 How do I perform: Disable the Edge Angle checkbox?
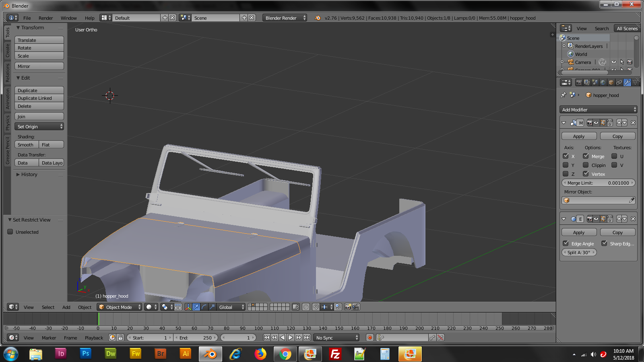[566, 244]
